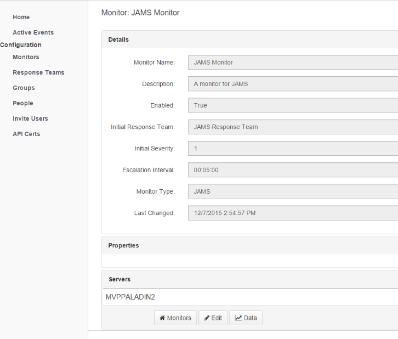Click the Escalation Interval field
The width and height of the screenshot is (398, 339).
(x=293, y=170)
